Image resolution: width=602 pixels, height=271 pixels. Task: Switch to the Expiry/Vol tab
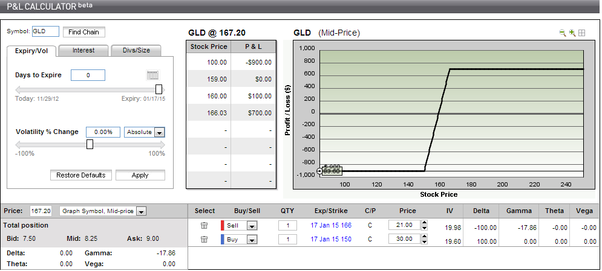(31, 51)
